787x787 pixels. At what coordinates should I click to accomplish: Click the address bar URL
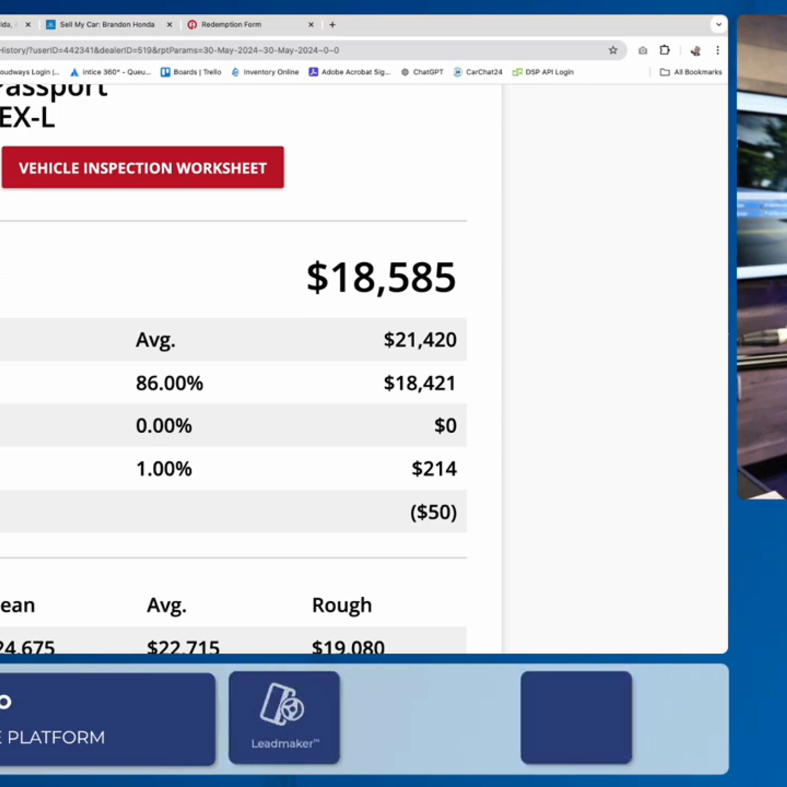point(169,51)
